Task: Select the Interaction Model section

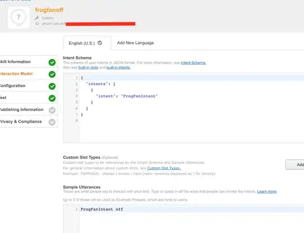Action: pyautogui.click(x=29, y=74)
